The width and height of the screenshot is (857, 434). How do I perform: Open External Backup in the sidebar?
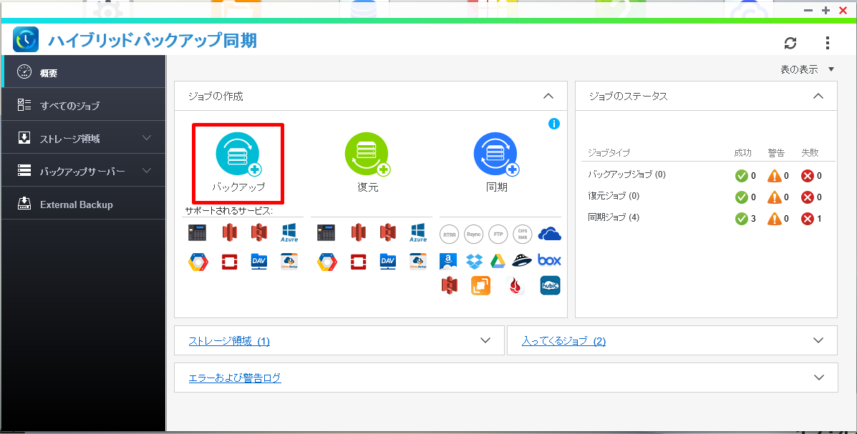coord(83,204)
